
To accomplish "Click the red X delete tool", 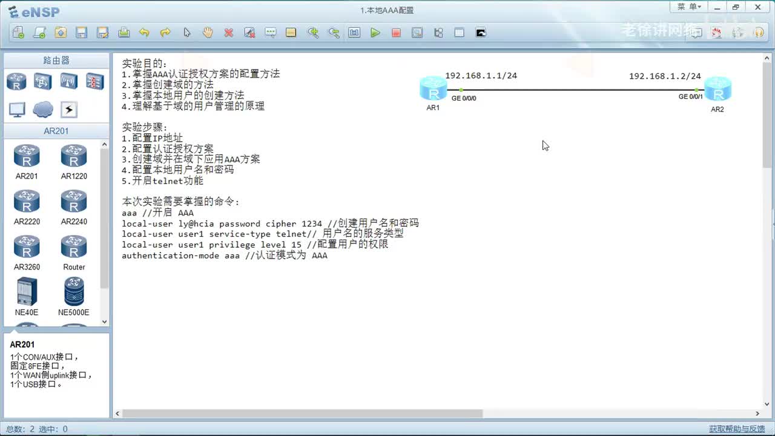I will click(x=229, y=33).
